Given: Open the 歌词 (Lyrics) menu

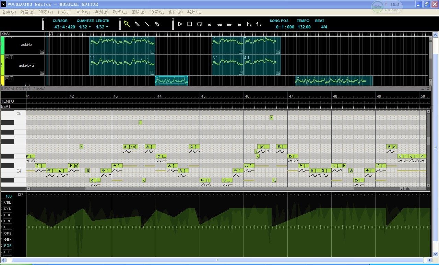Looking at the screenshot, I should (x=120, y=12).
